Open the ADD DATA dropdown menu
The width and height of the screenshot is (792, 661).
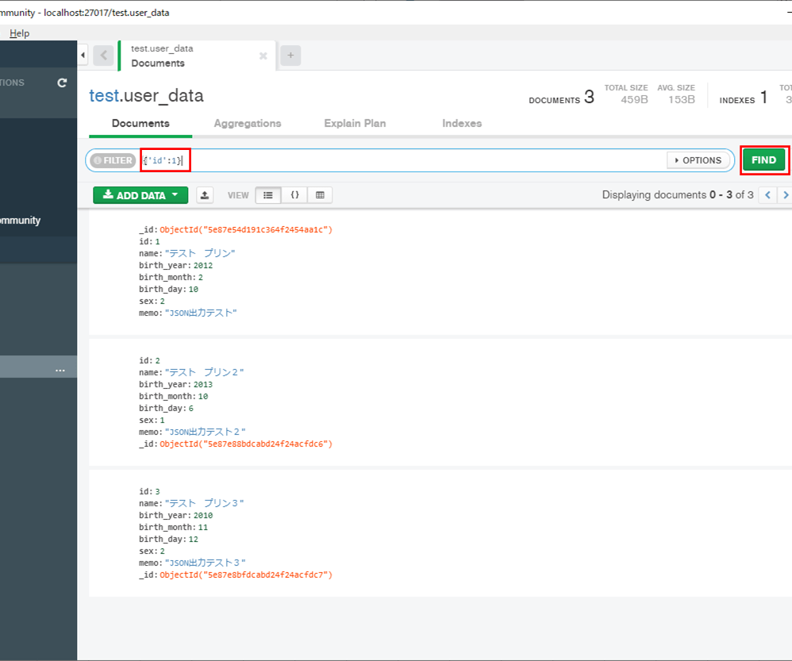click(x=140, y=194)
